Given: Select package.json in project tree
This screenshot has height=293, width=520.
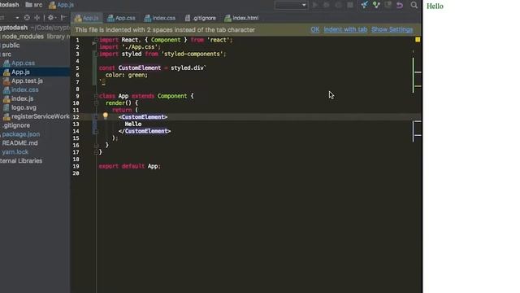Looking at the screenshot, I should coord(21,134).
